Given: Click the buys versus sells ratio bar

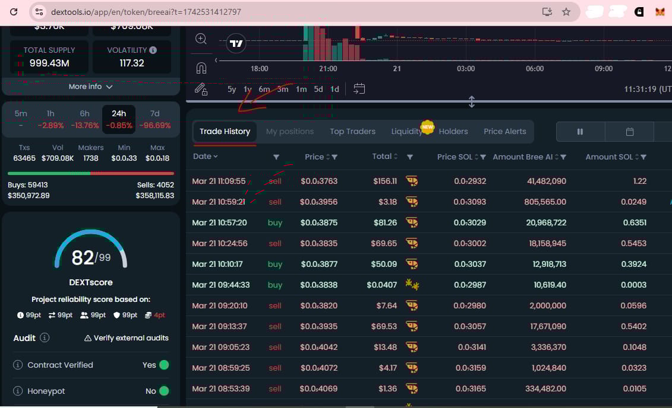Looking at the screenshot, I should point(91,173).
